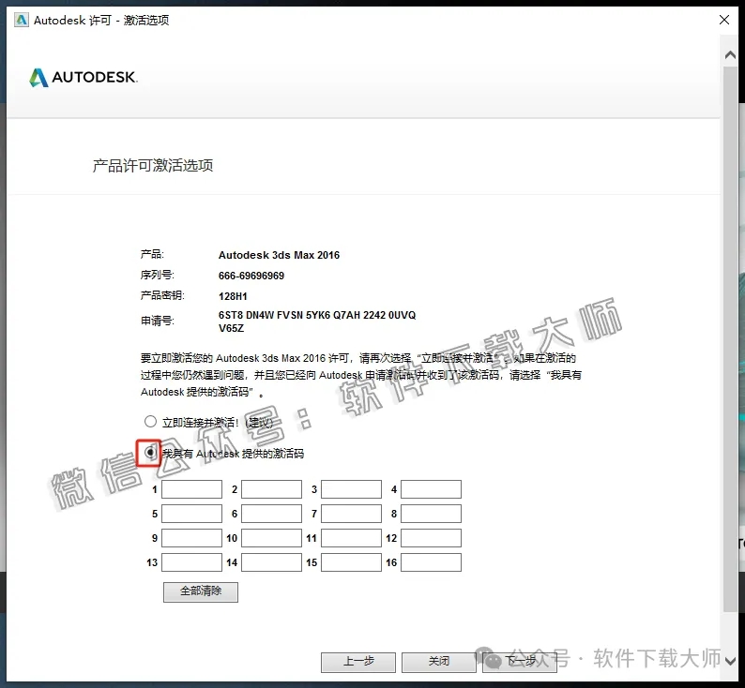Screen dimensions: 745x688
Task: Click the 产品密钥 label
Action: coord(162,295)
